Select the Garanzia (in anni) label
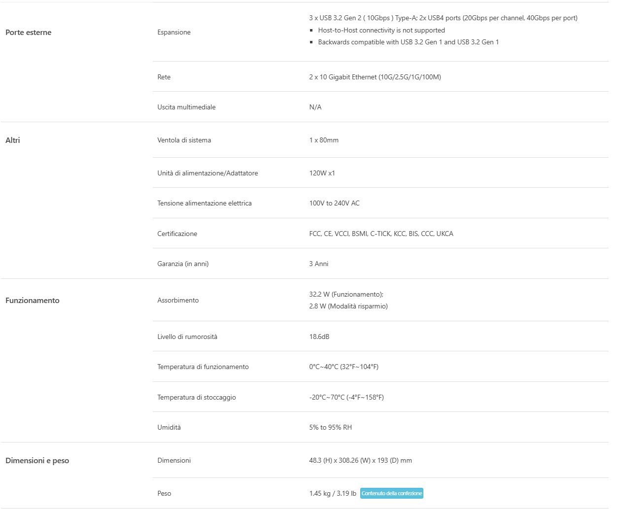Screen dimensions: 618x509 point(183,264)
